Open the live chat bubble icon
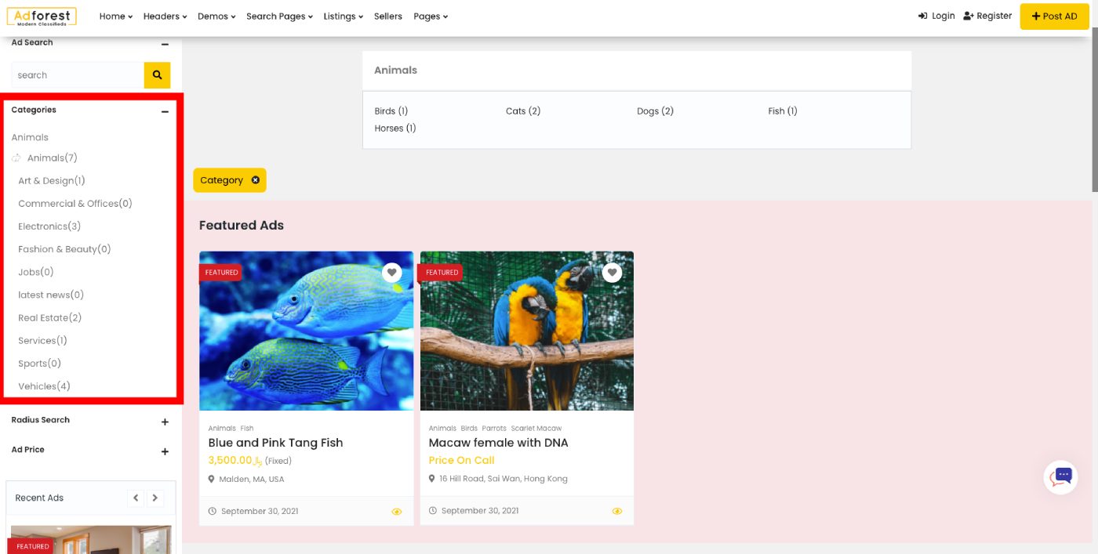 click(1060, 476)
